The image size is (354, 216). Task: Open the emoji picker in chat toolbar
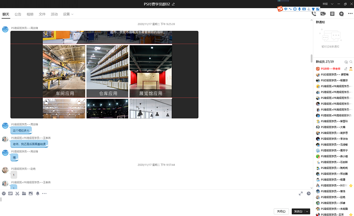4,193
